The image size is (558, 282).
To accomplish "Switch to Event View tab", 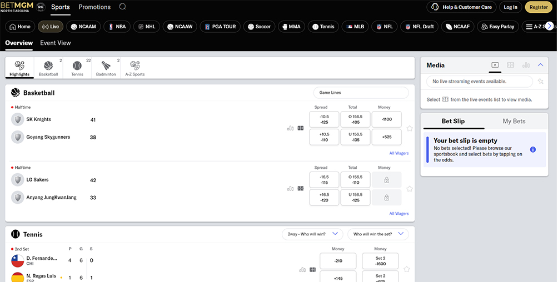I will point(56,43).
